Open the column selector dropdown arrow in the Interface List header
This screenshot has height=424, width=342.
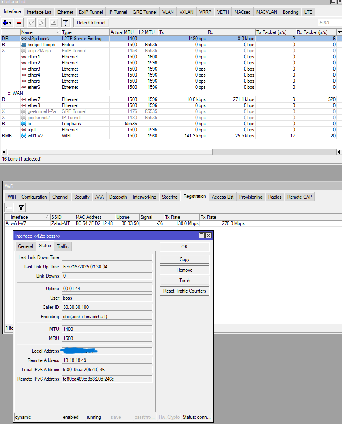pos(339,32)
